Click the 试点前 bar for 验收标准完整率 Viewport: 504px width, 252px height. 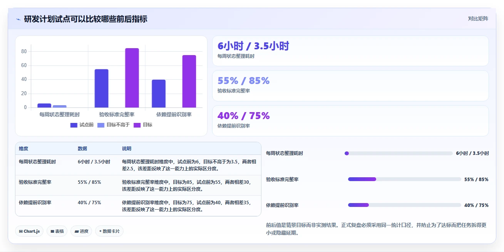click(102, 88)
